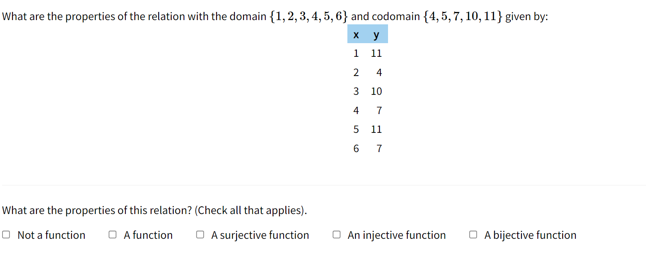Check the A bijective function checkbox
Image resolution: width=646 pixels, height=261 pixels.
(x=473, y=234)
